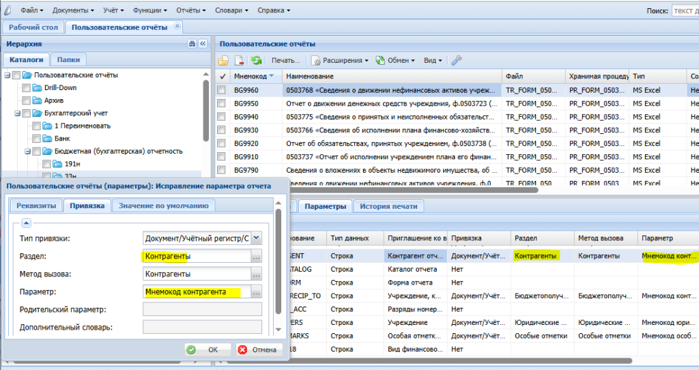Click the delete document icon in toolbar

click(x=240, y=60)
